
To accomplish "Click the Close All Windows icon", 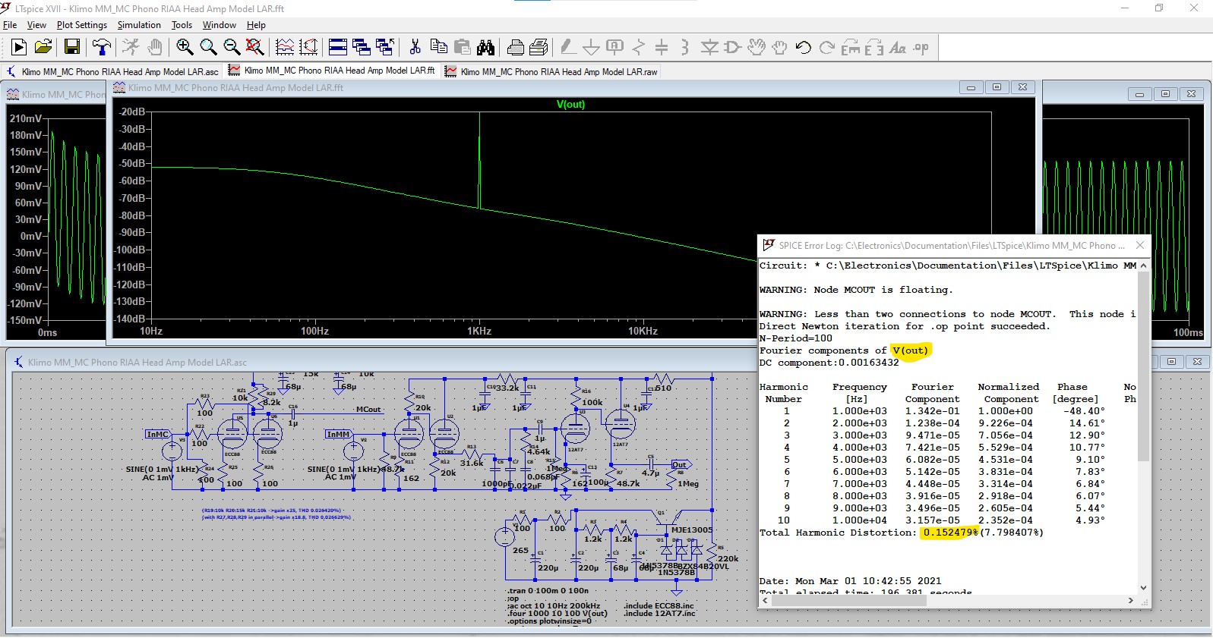I will click(385, 48).
